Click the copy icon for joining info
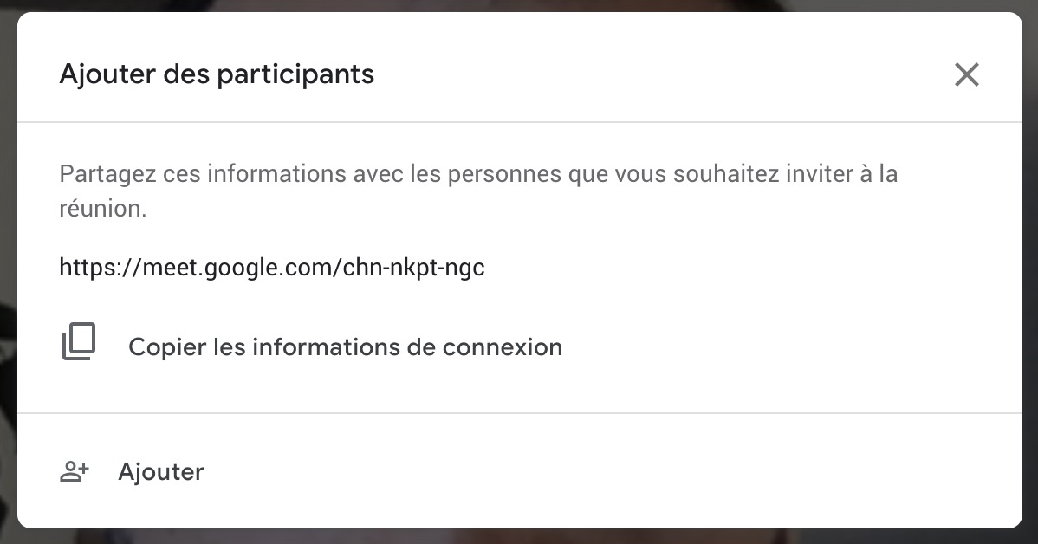 coord(79,343)
